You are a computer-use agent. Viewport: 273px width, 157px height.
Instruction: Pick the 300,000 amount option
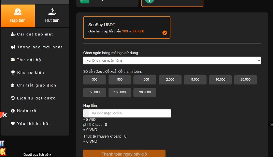[145, 93]
